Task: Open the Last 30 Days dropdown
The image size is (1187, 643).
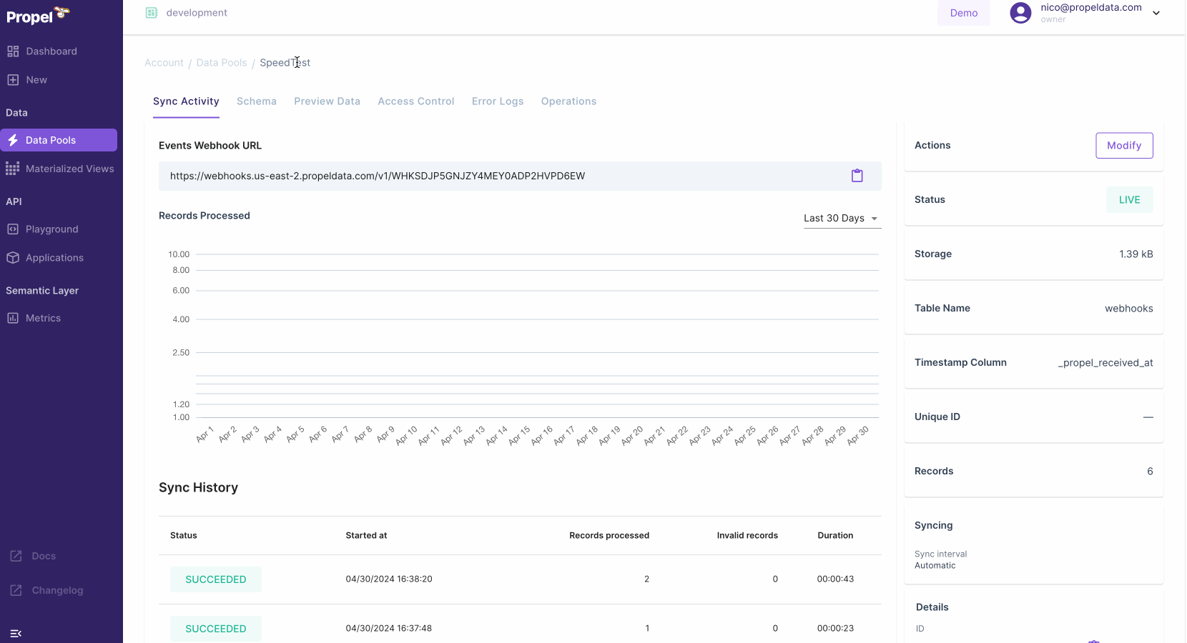Action: pos(841,219)
